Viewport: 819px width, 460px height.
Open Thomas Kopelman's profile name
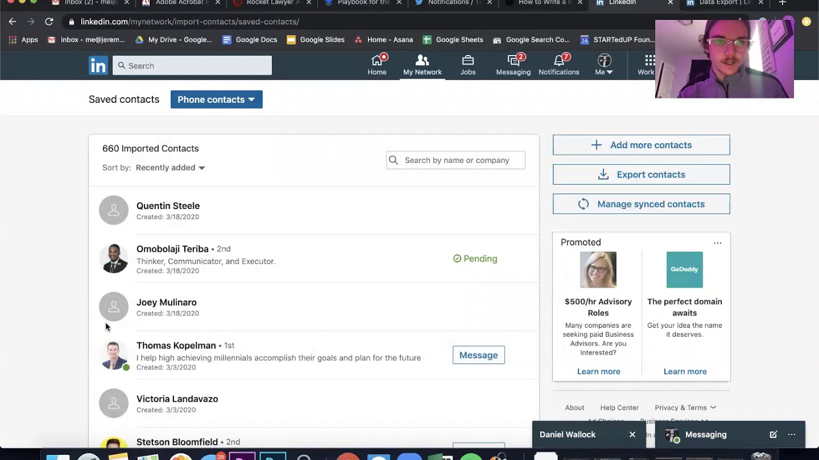[176, 345]
